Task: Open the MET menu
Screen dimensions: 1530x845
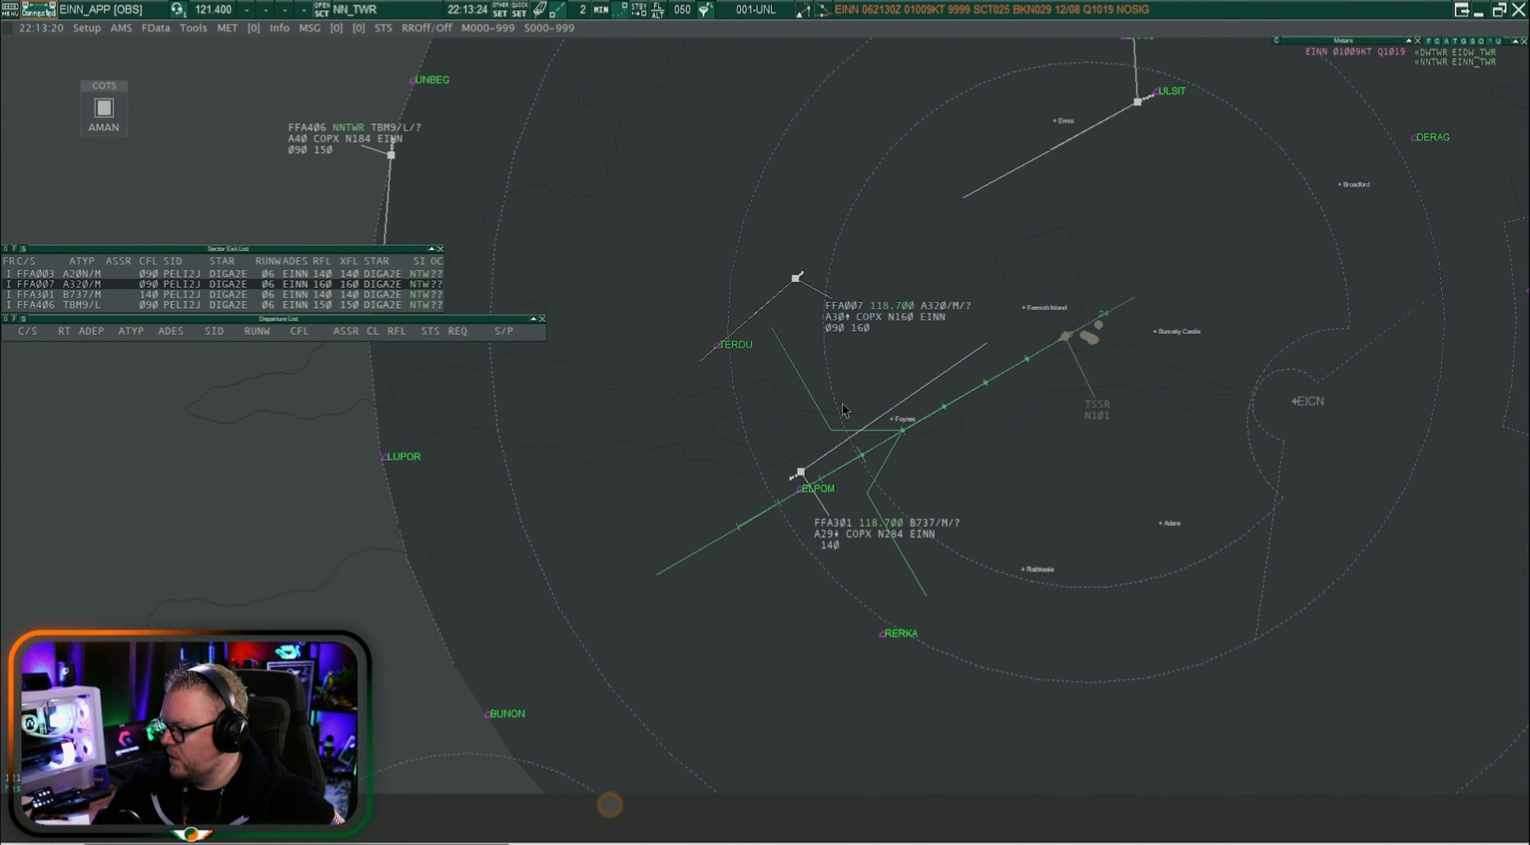Action: pyautogui.click(x=227, y=28)
